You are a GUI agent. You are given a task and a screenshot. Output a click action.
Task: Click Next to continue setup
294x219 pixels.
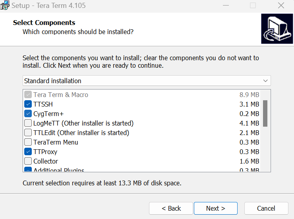pyautogui.click(x=216, y=208)
